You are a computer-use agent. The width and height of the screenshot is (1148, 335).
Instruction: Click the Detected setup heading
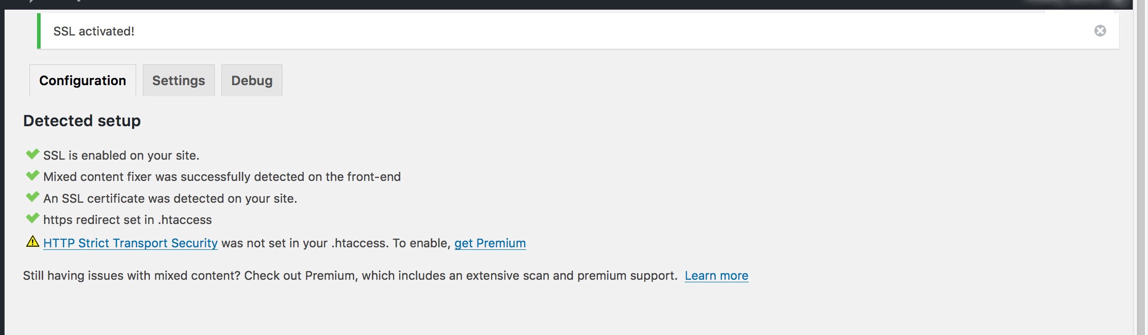pos(82,121)
